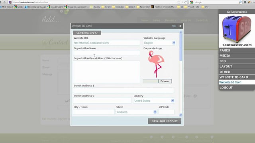Image resolution: width=255 pixels, height=143 pixels.
Task: Click the site favicon in the address bar
Action: pyautogui.click(x=10, y=2)
